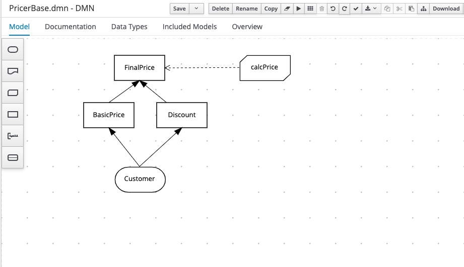Open the Included Models tab
464x267 pixels.
pyautogui.click(x=189, y=27)
